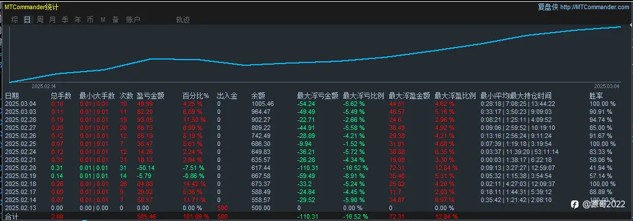
Task: Select the M tab
Action: (x=103, y=19)
